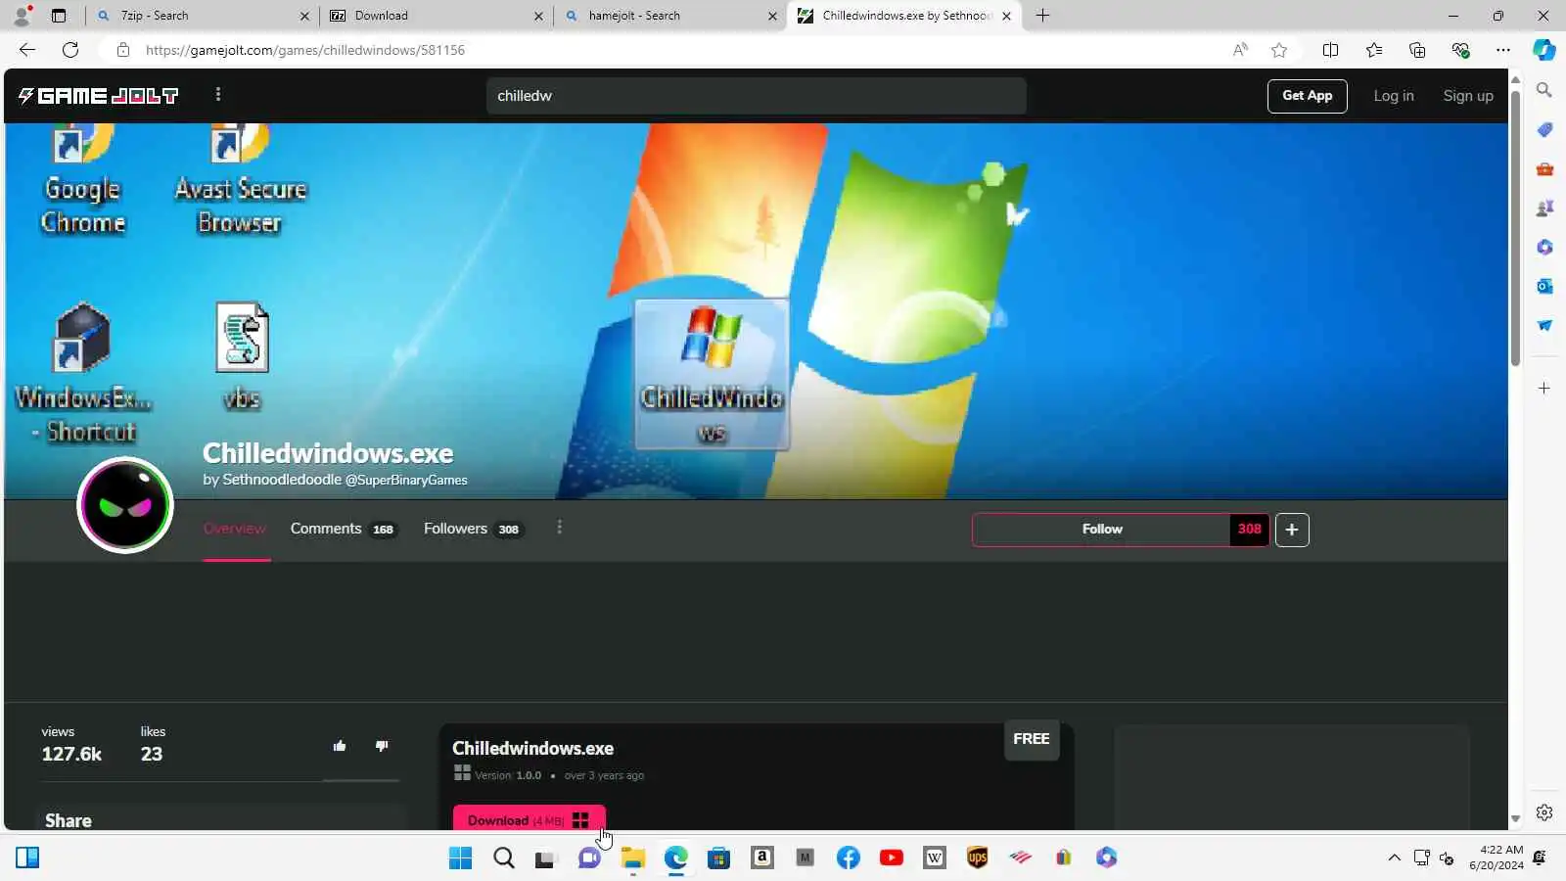The image size is (1566, 881).
Task: Switch to the hamejolt - Search tab
Action: pyautogui.click(x=669, y=16)
